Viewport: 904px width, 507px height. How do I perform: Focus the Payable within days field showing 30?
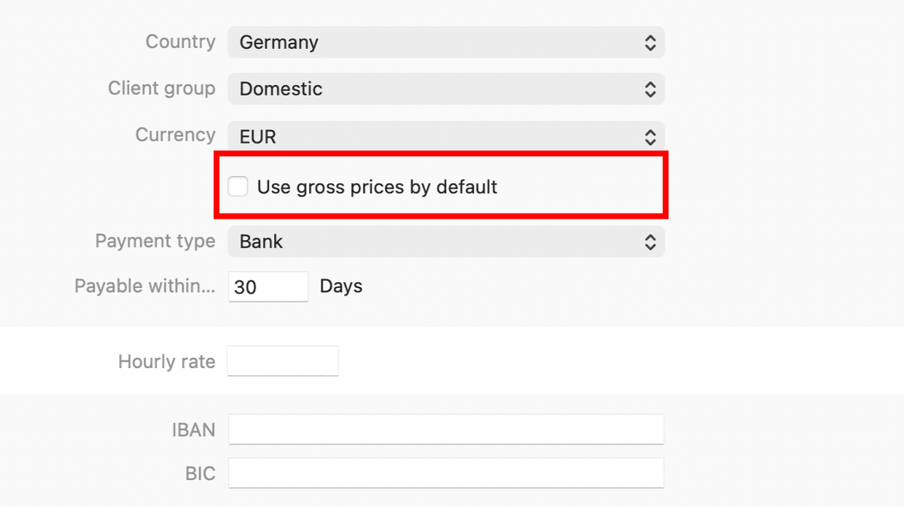[267, 287]
